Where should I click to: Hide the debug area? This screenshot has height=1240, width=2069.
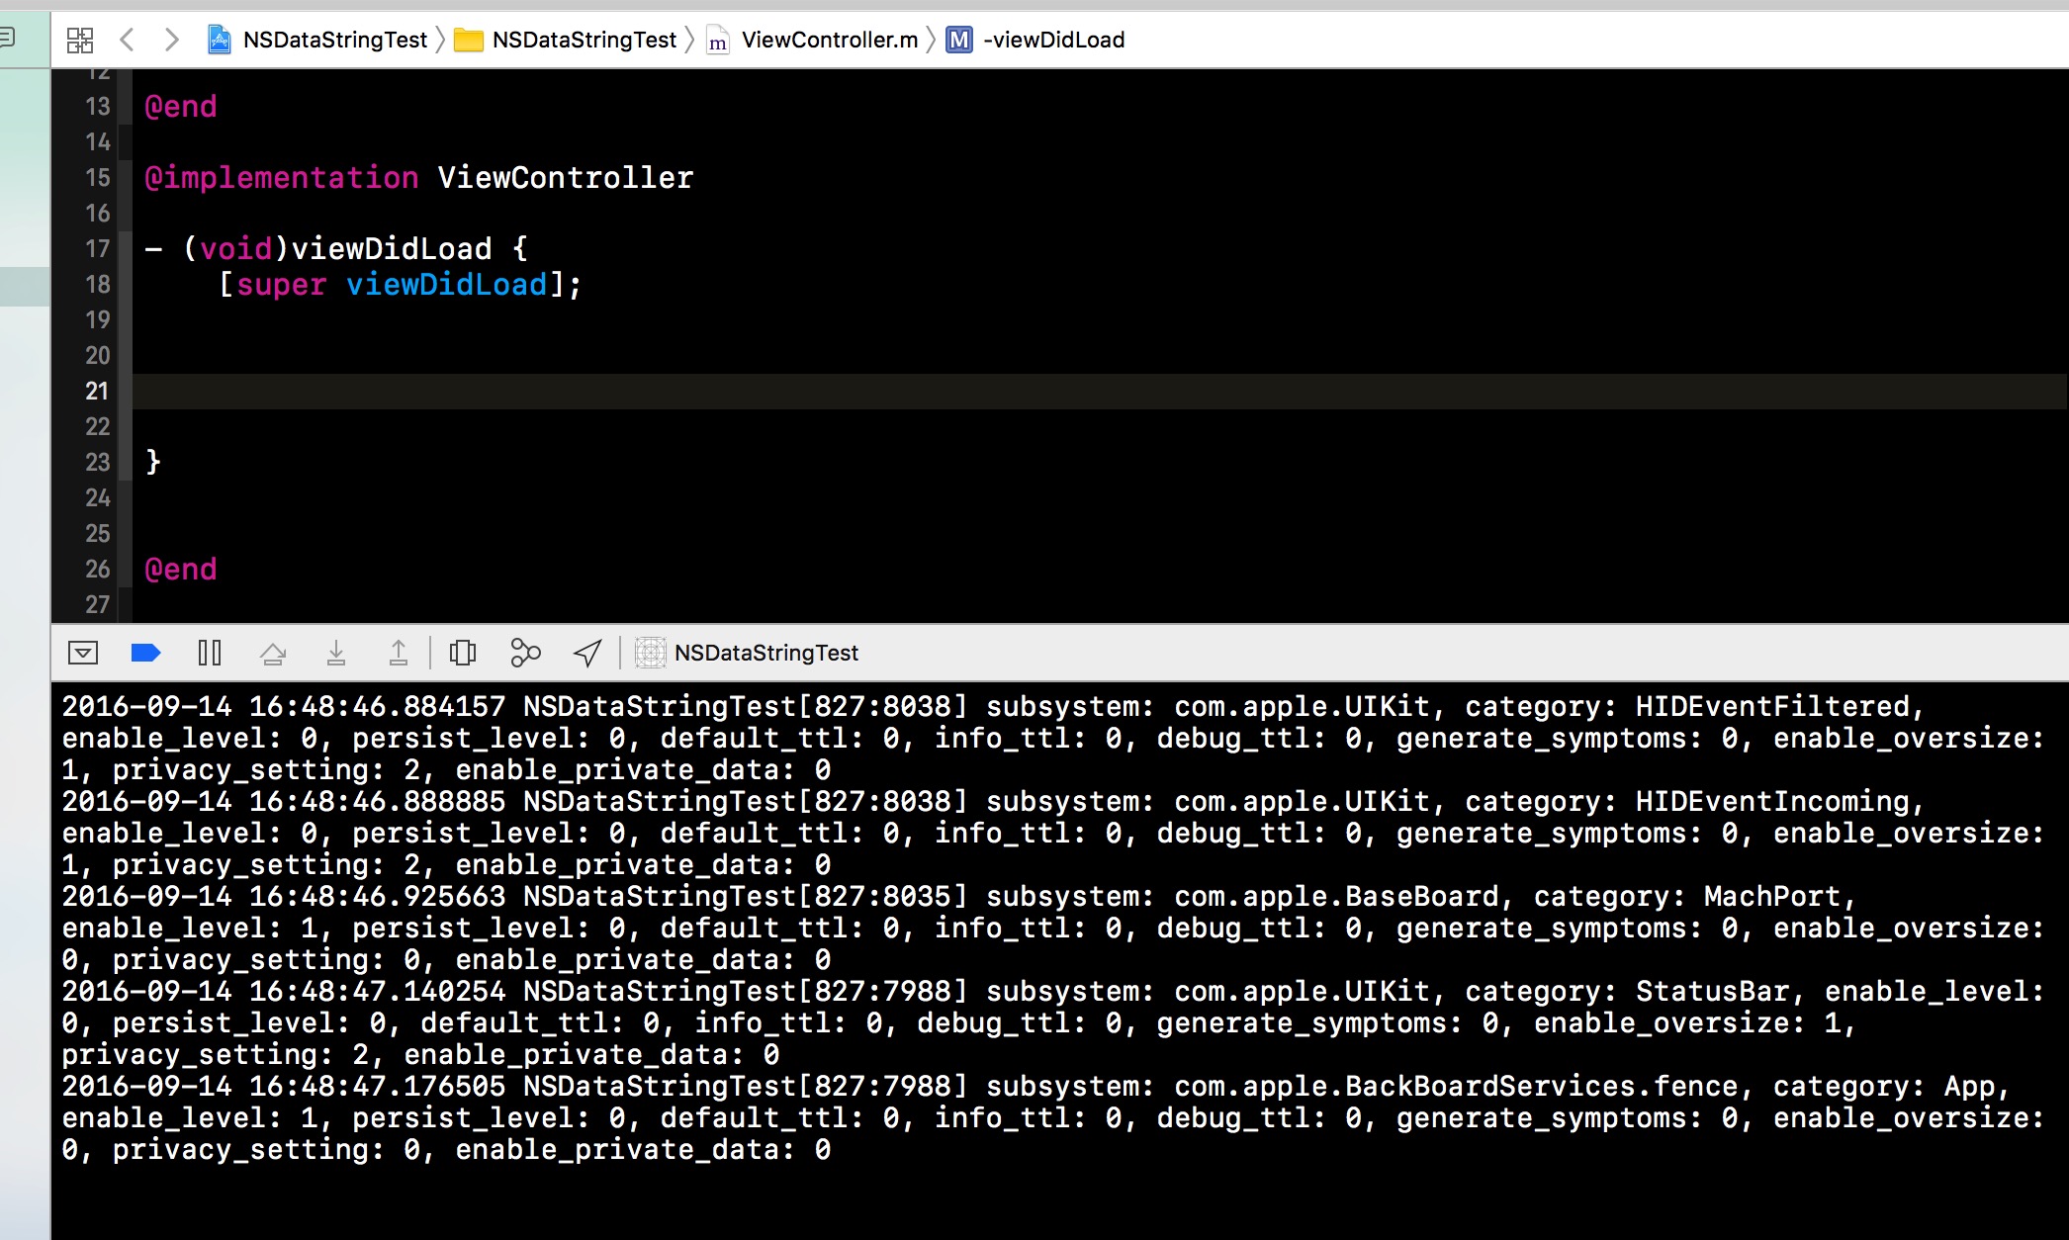tap(83, 653)
